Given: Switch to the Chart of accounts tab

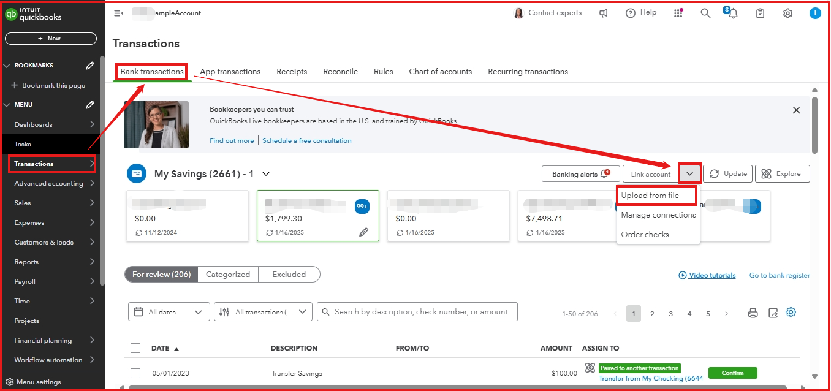Looking at the screenshot, I should pos(441,72).
